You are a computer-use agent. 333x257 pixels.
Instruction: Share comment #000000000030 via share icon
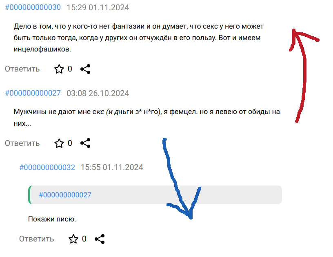point(85,69)
